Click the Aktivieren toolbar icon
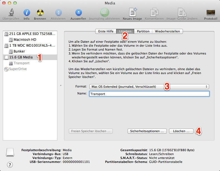 58,12
